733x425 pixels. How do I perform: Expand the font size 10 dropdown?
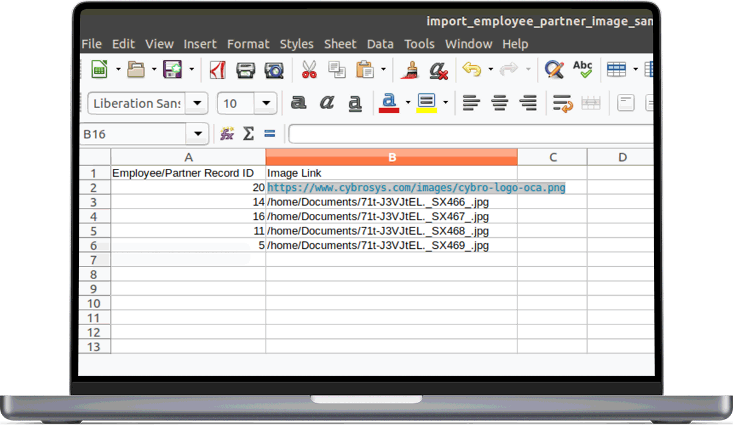pyautogui.click(x=266, y=104)
